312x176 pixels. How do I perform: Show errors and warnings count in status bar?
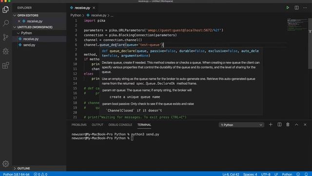[40, 174]
